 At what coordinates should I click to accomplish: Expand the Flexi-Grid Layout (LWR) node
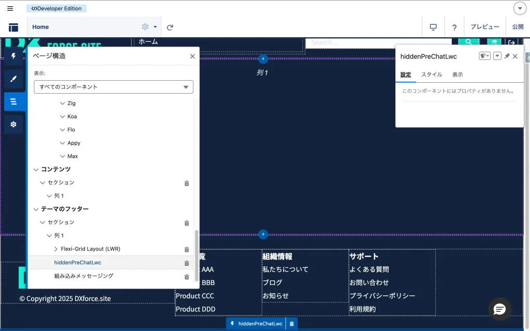point(56,249)
